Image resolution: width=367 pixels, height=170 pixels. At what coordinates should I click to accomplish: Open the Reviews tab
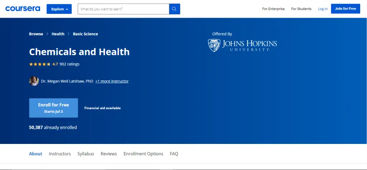(x=109, y=154)
